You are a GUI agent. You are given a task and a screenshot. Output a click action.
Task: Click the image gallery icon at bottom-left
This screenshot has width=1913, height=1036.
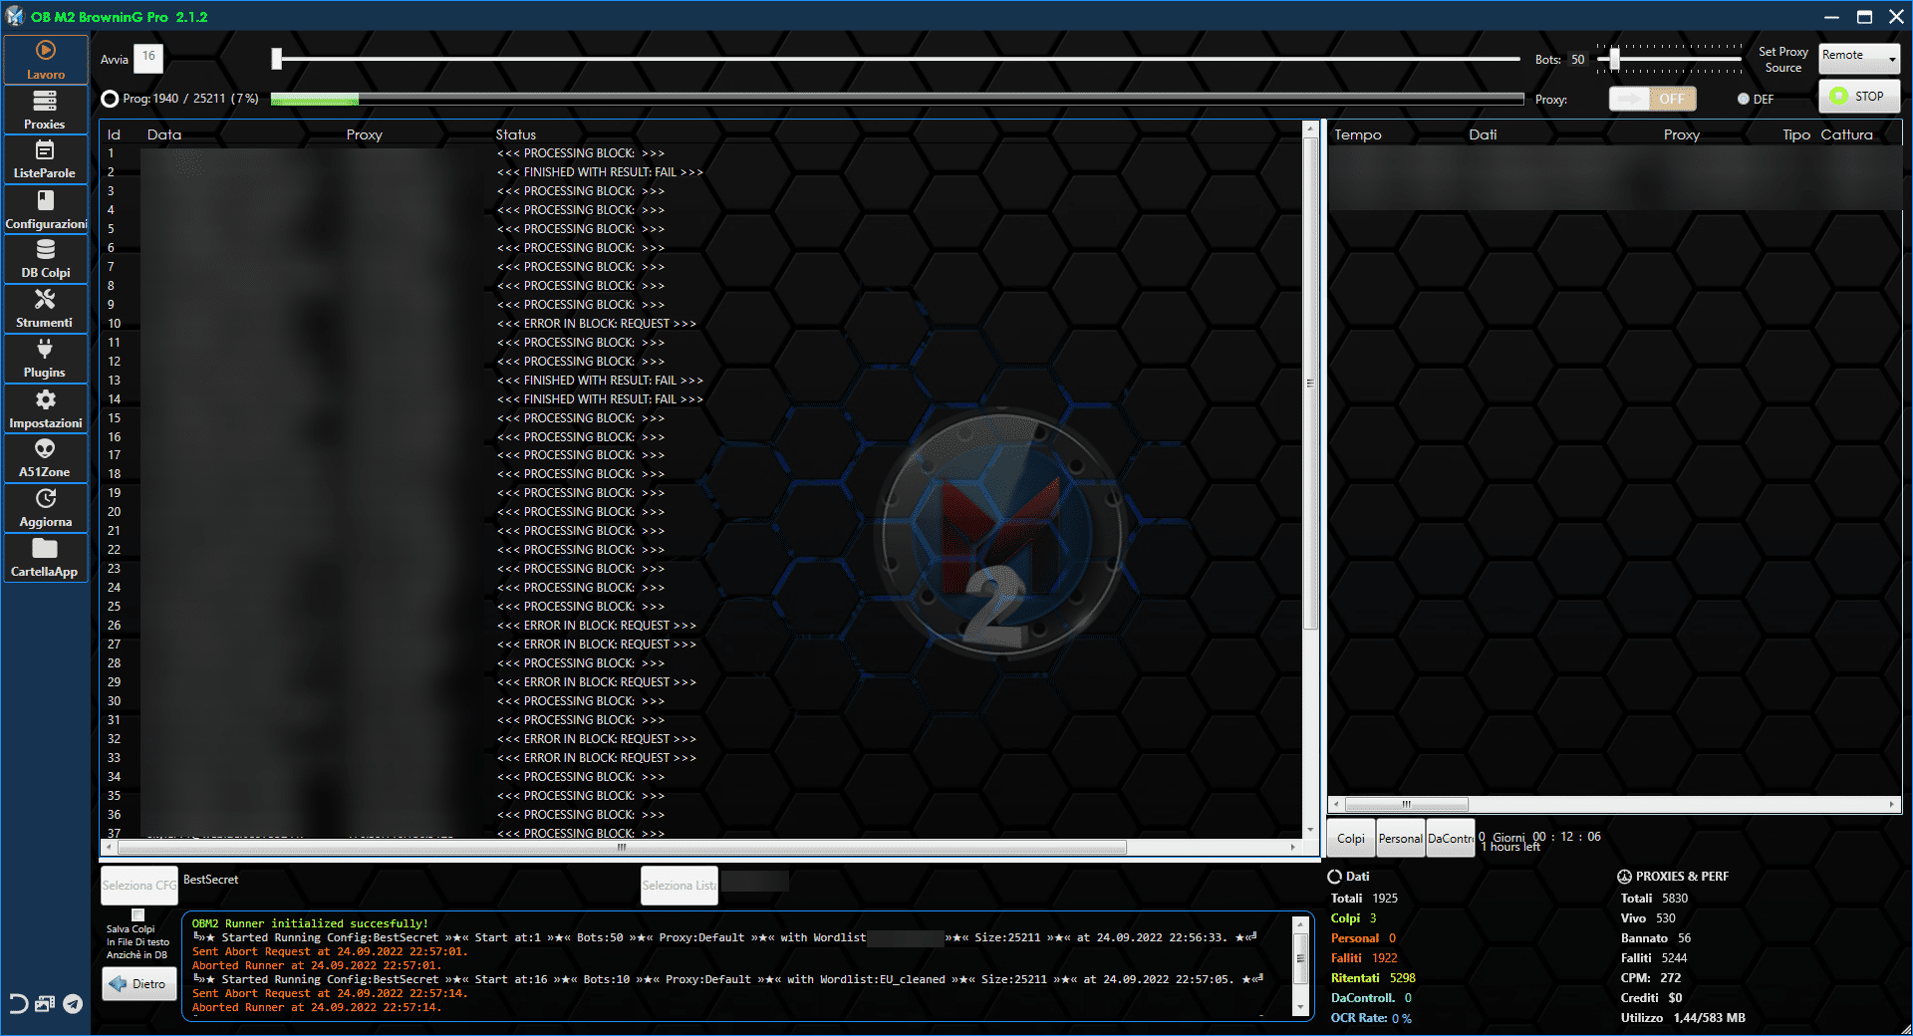(45, 1004)
